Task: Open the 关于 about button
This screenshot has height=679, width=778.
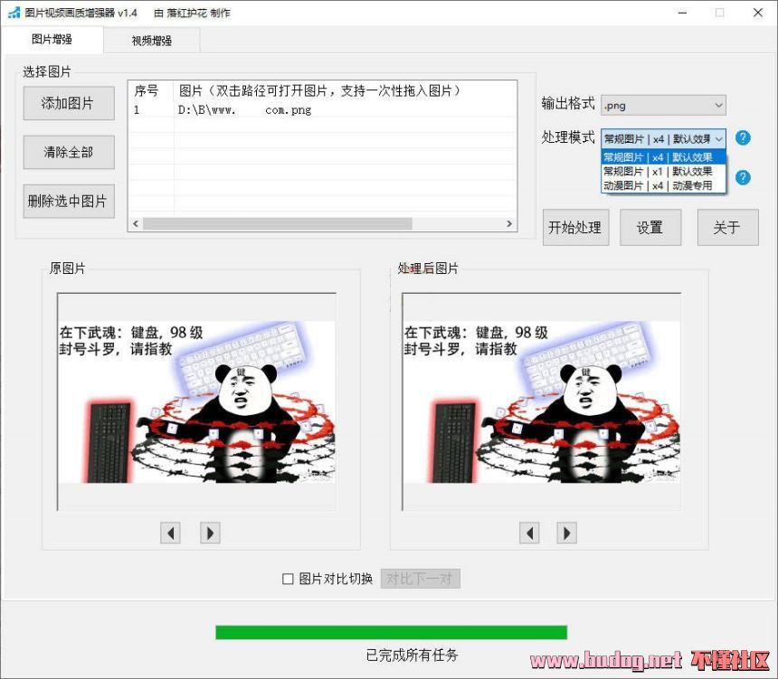Action: pyautogui.click(x=727, y=227)
